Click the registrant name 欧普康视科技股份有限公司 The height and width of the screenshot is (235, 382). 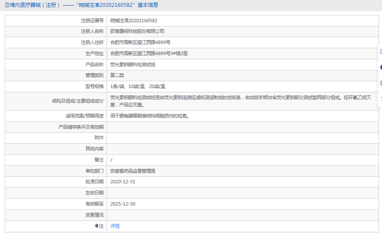tap(137, 31)
